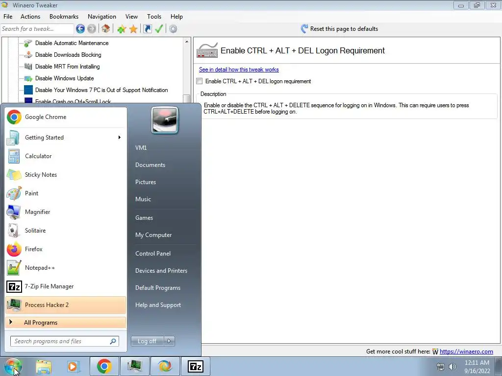Open Notepad++ from Start menu
This screenshot has width=502, height=376.
click(65, 268)
